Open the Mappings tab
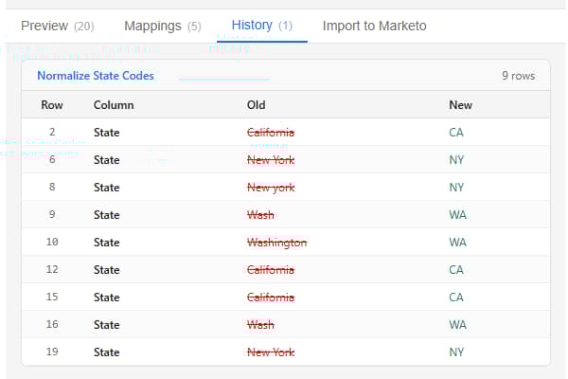The width and height of the screenshot is (568, 379). click(x=162, y=26)
